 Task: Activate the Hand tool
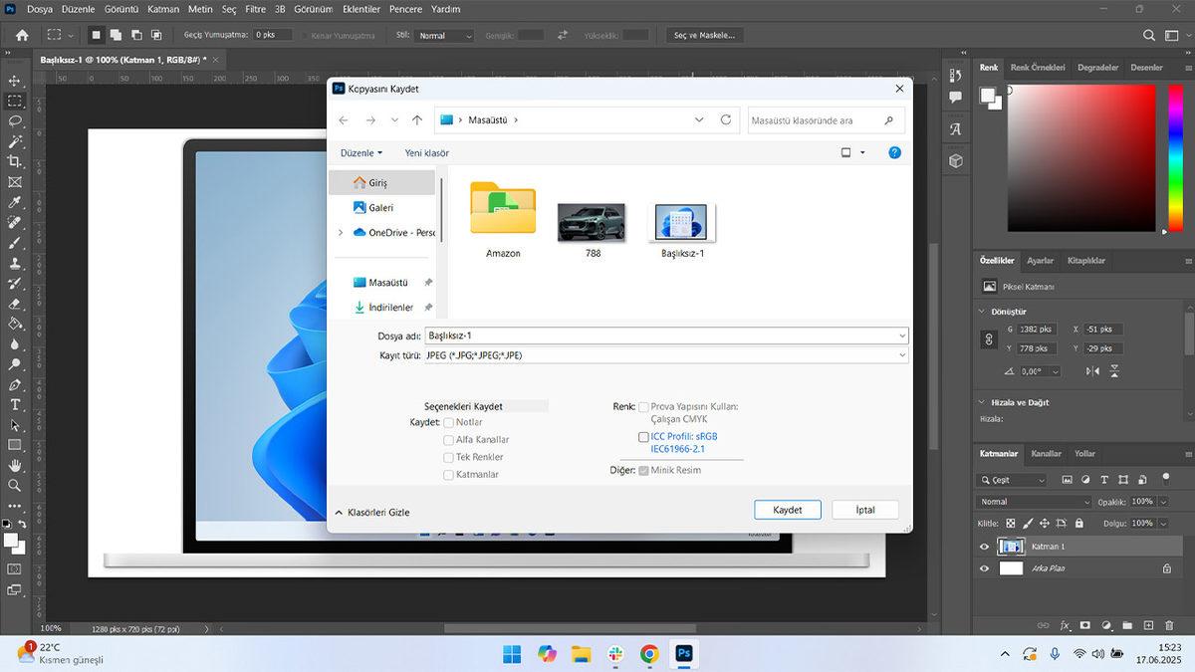(15, 466)
